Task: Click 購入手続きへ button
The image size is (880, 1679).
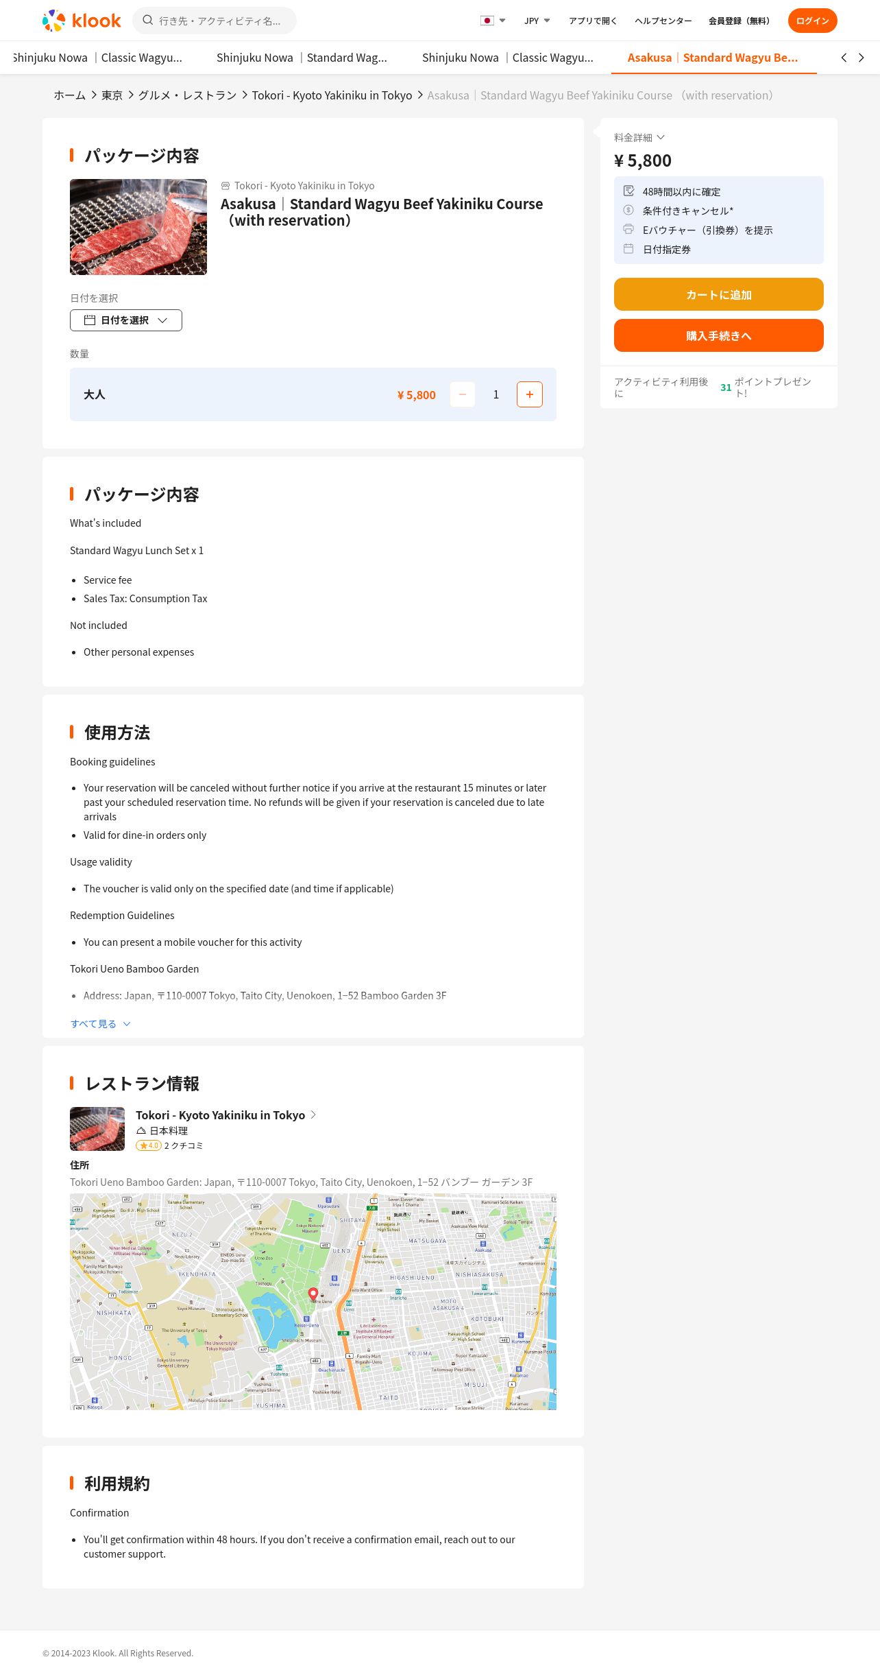Action: [719, 335]
